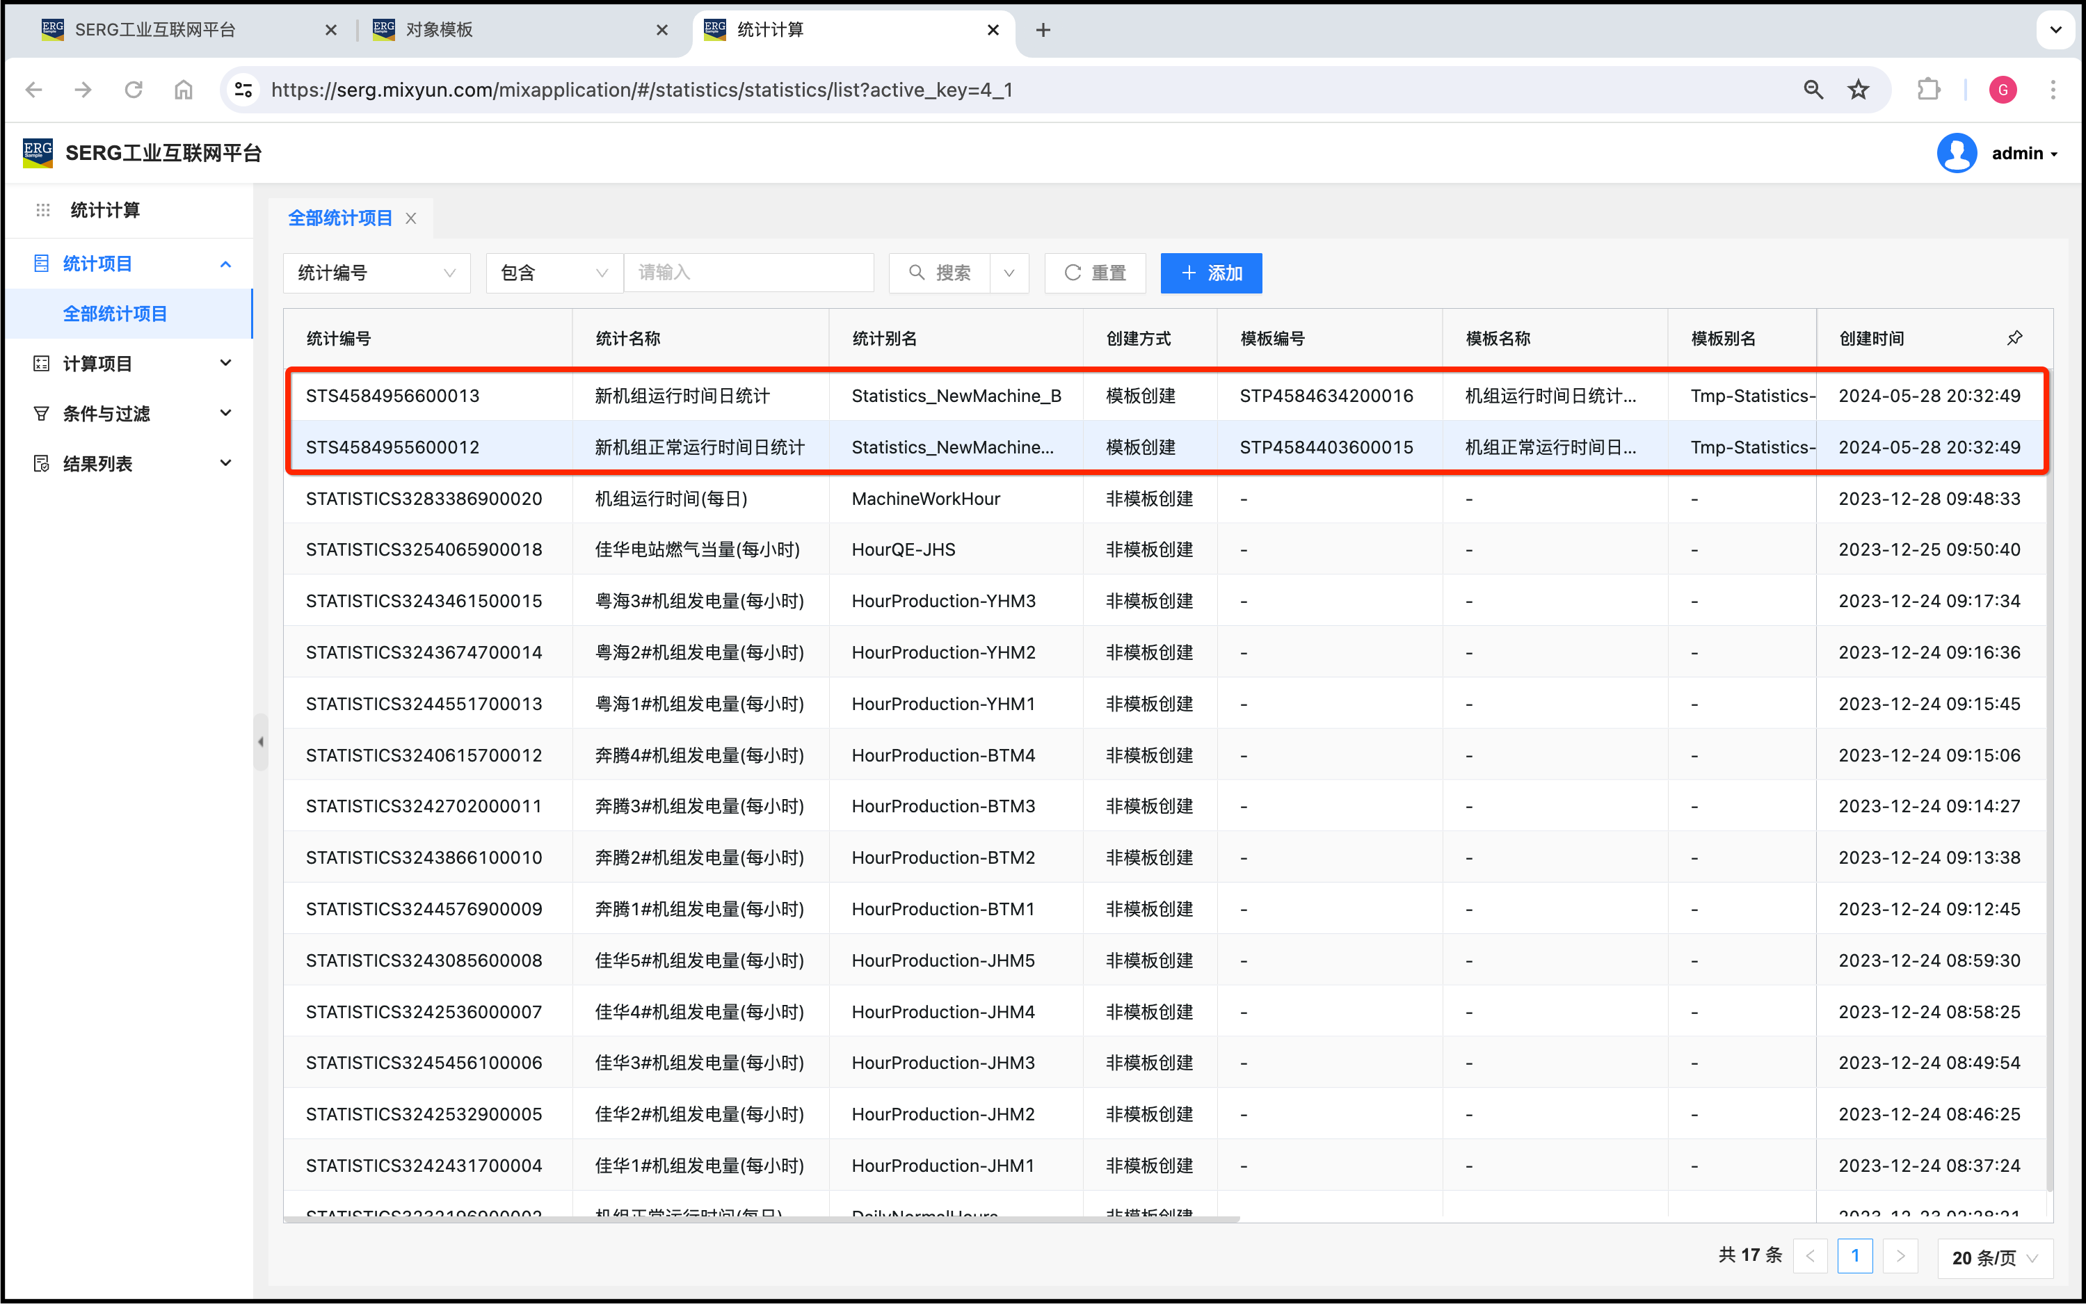Click the zoom magnifier in address bar

click(1813, 90)
